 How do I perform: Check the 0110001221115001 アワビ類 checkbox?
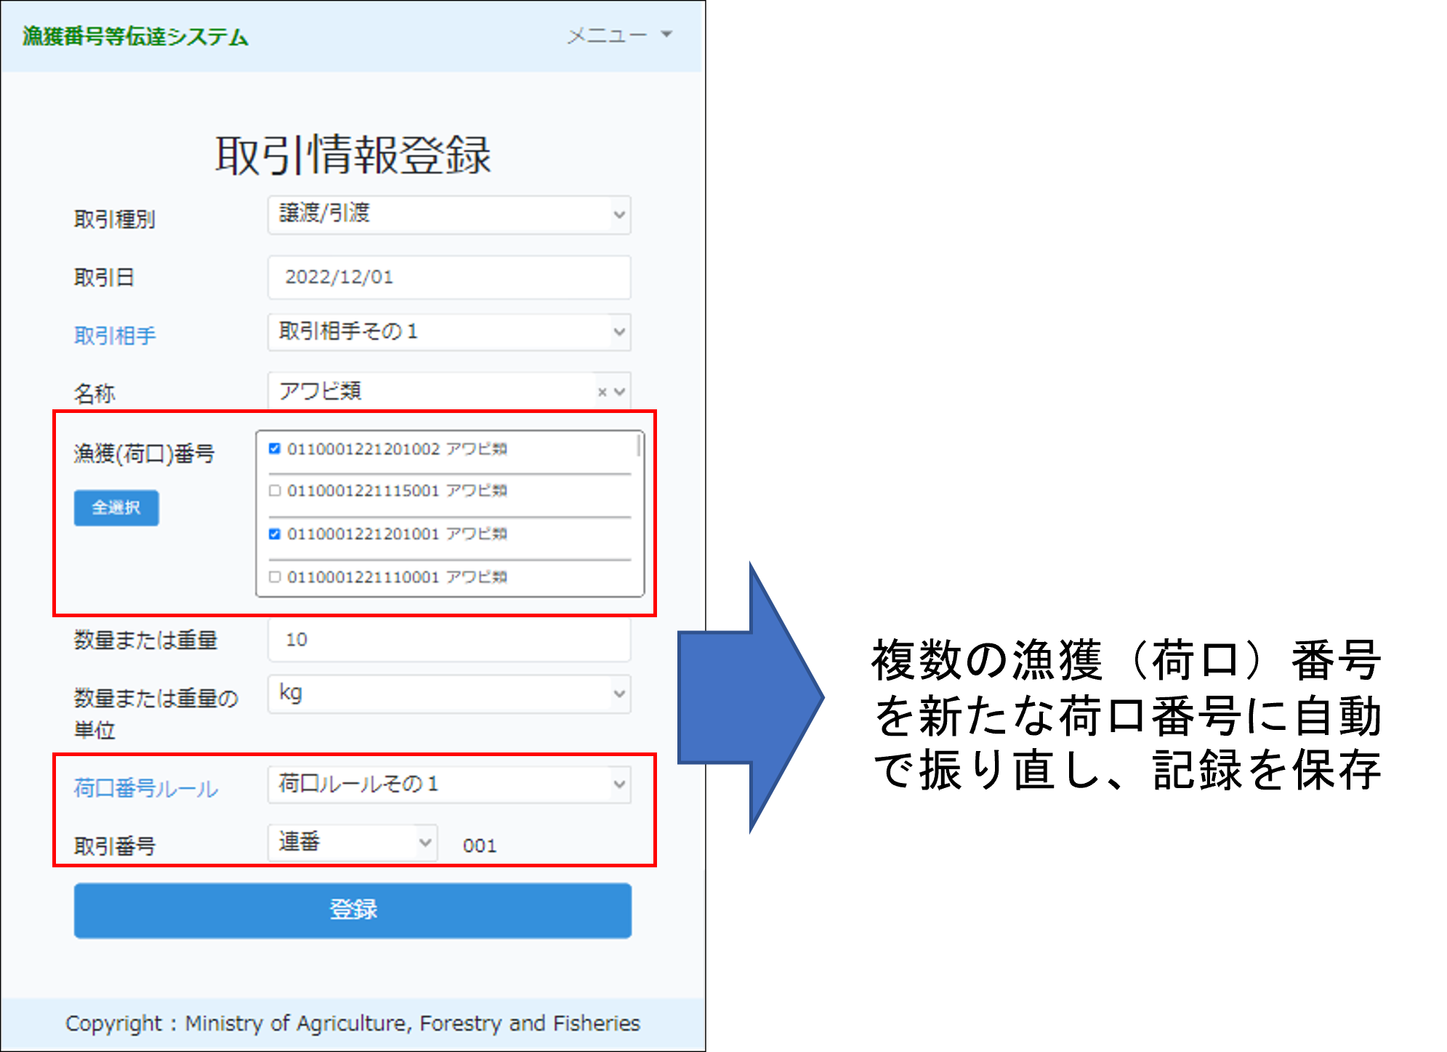click(x=275, y=491)
